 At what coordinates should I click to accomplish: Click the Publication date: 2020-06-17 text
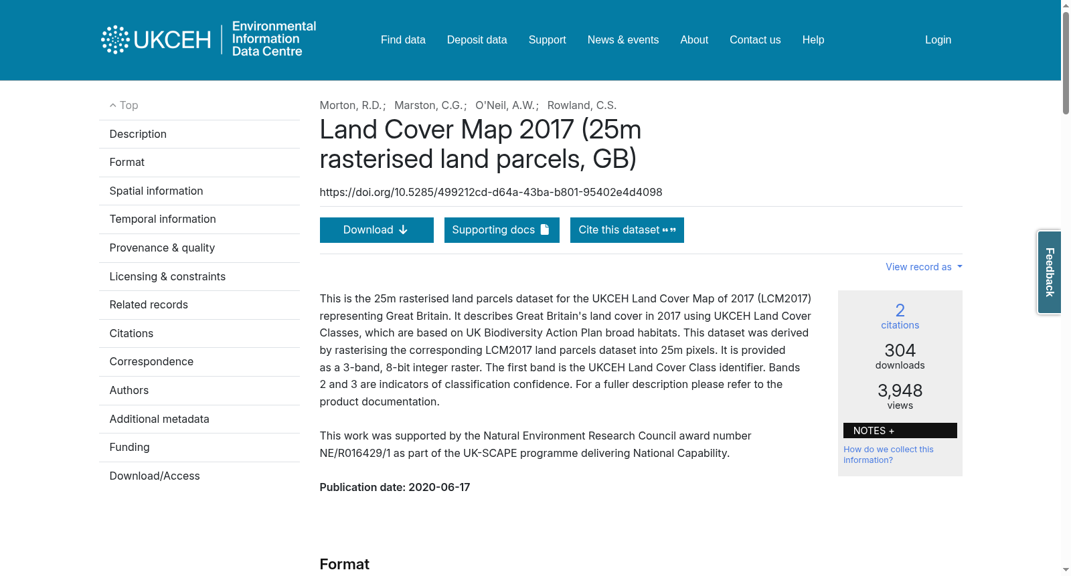(395, 488)
